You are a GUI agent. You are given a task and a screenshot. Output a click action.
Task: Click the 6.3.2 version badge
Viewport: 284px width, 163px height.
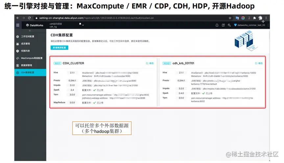(x=167, y=63)
